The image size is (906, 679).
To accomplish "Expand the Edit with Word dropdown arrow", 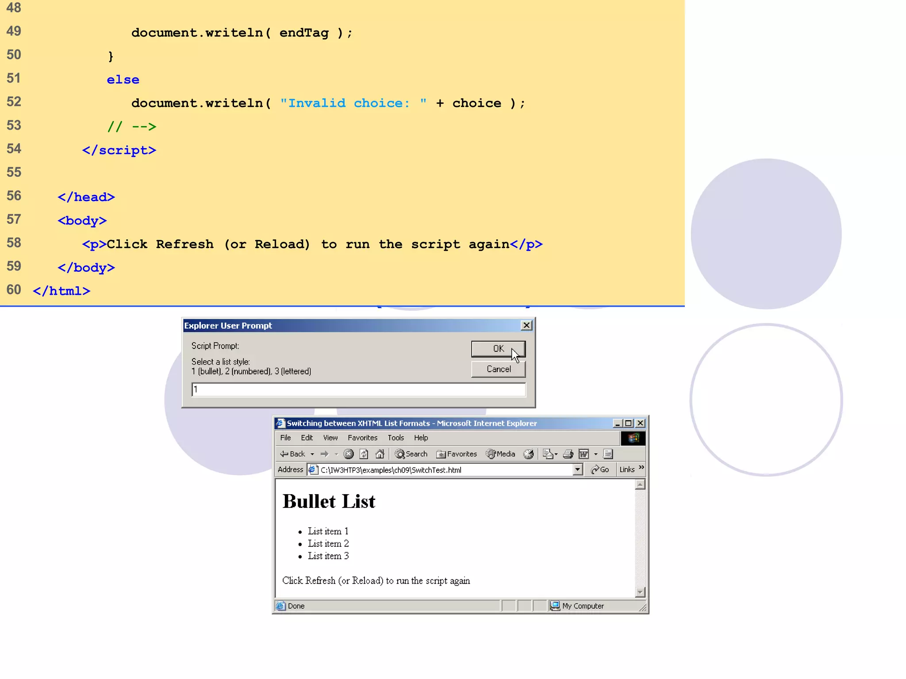I will click(x=596, y=454).
